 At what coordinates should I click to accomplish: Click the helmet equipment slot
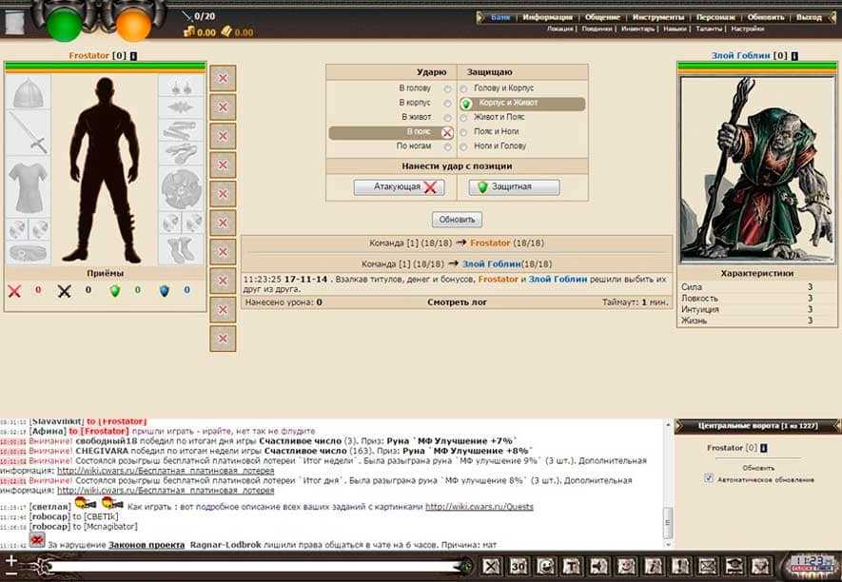(28, 93)
